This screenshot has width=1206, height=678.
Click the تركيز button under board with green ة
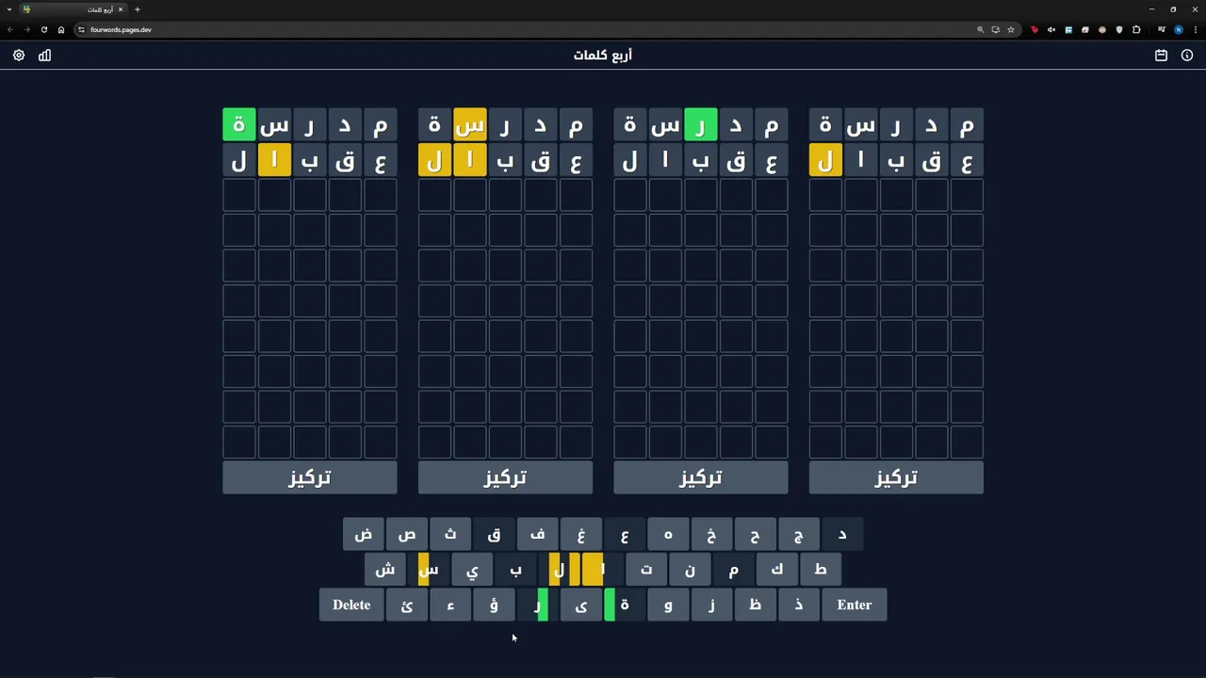[x=310, y=477]
